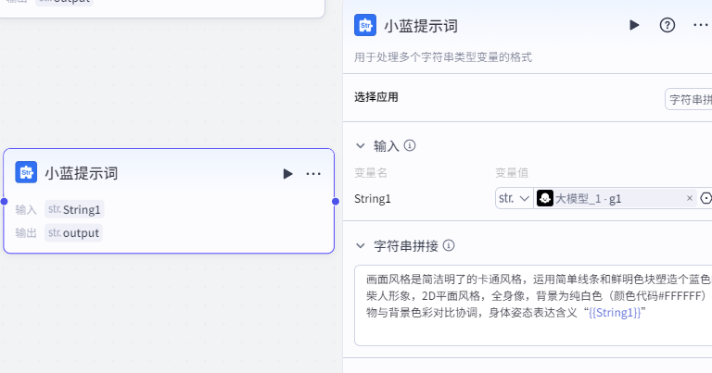Click the 小蓝提示词 title in the right panel
Image resolution: width=712 pixels, height=373 pixels.
(421, 26)
